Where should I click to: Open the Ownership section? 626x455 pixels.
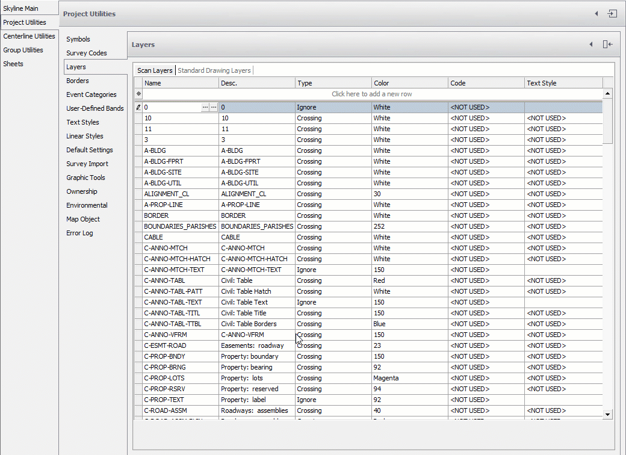pos(82,191)
